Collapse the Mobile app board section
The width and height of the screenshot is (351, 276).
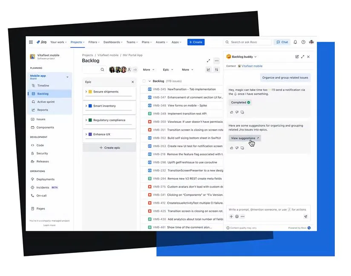tap(67, 77)
